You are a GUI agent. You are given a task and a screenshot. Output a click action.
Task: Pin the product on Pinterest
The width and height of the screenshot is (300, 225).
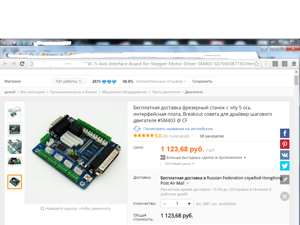[x=285, y=144]
